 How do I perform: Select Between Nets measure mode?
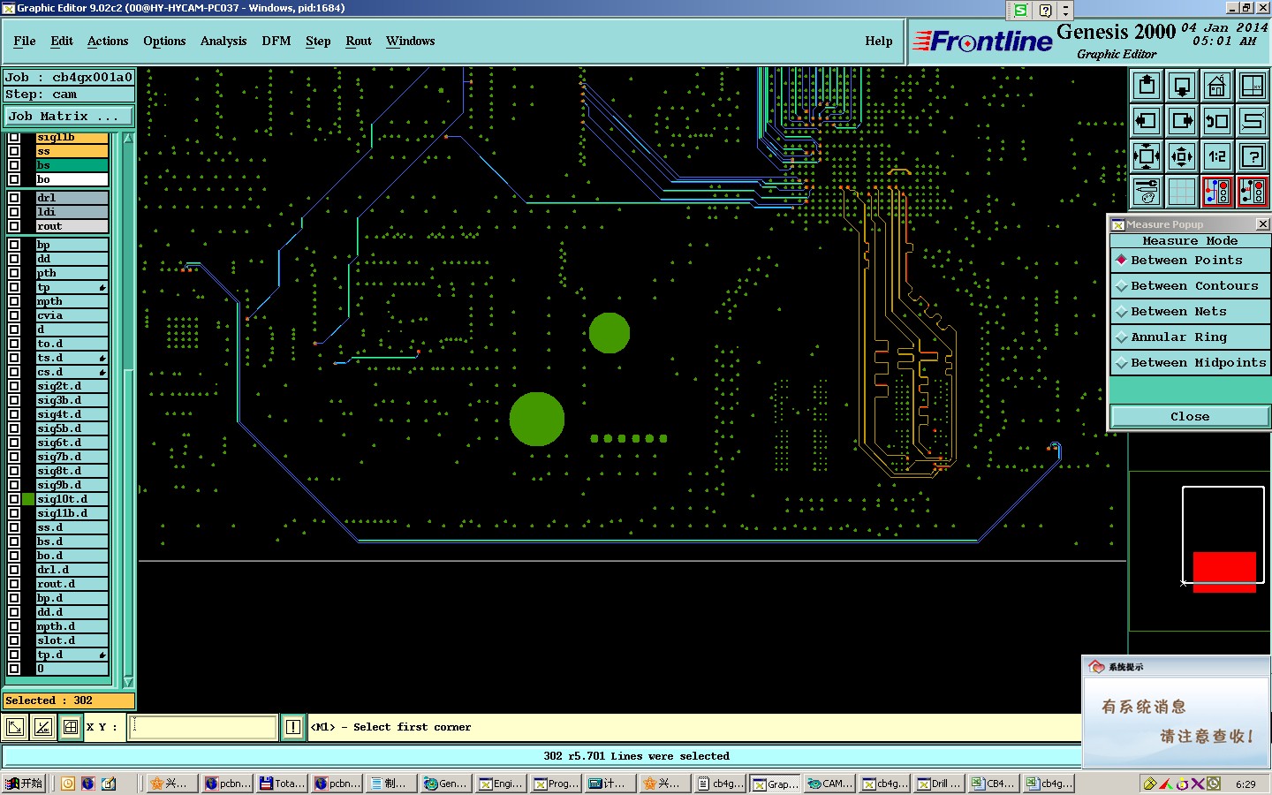1190,311
